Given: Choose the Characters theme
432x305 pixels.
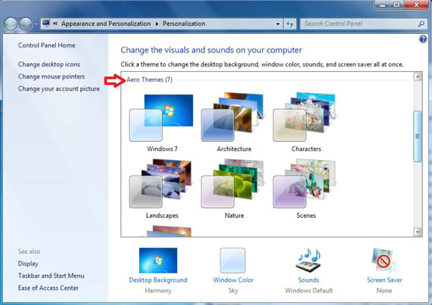Looking at the screenshot, I should click(x=305, y=123).
